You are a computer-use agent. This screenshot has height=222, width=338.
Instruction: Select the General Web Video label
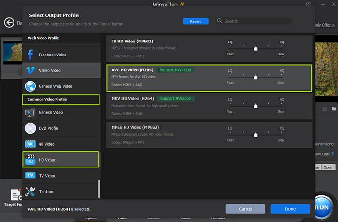click(56, 86)
